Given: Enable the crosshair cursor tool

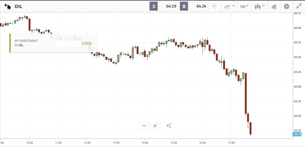Looking at the screenshot, I should pos(214,6).
